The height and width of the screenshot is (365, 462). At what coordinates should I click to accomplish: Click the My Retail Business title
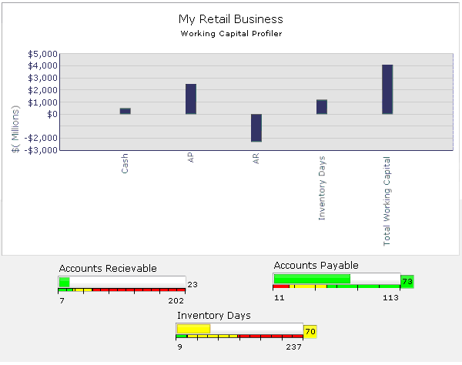(x=230, y=19)
